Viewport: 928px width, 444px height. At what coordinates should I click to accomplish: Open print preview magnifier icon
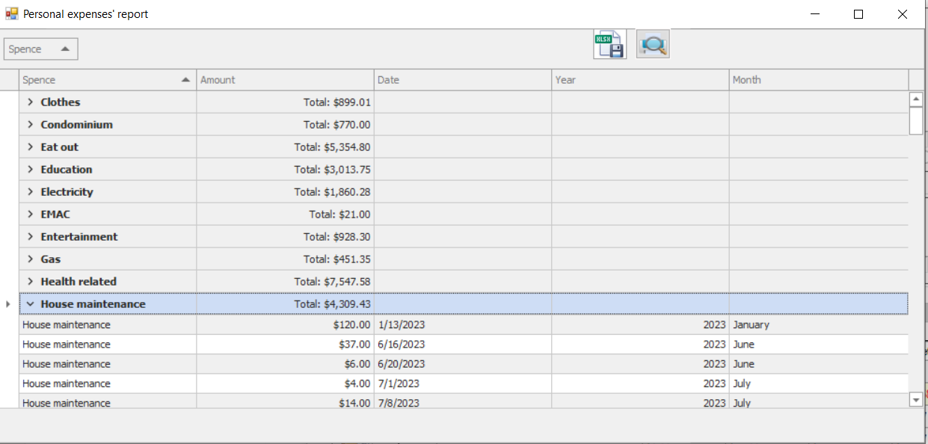653,45
